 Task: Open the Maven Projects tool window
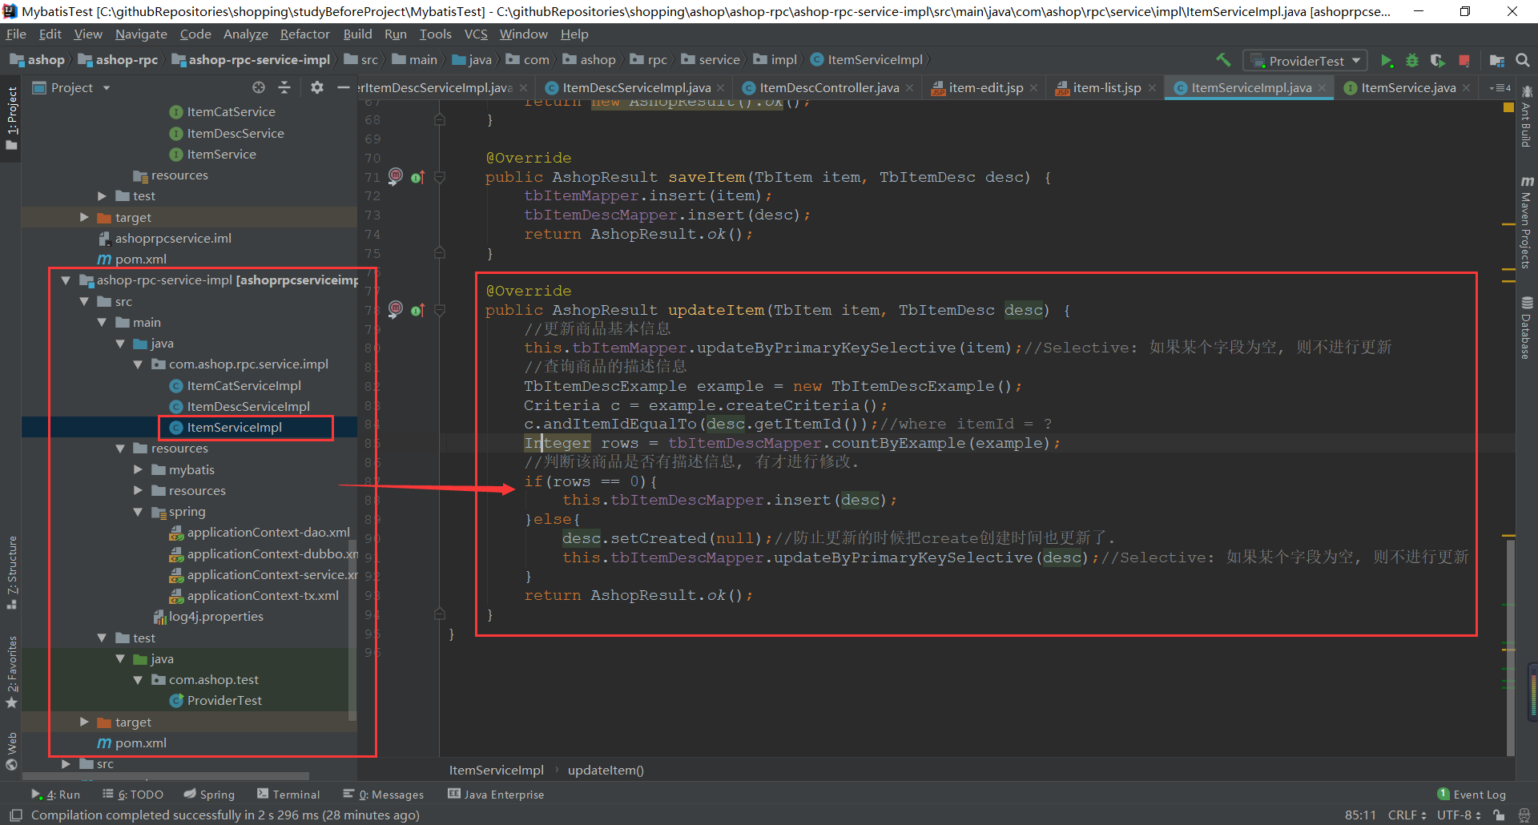(1526, 223)
